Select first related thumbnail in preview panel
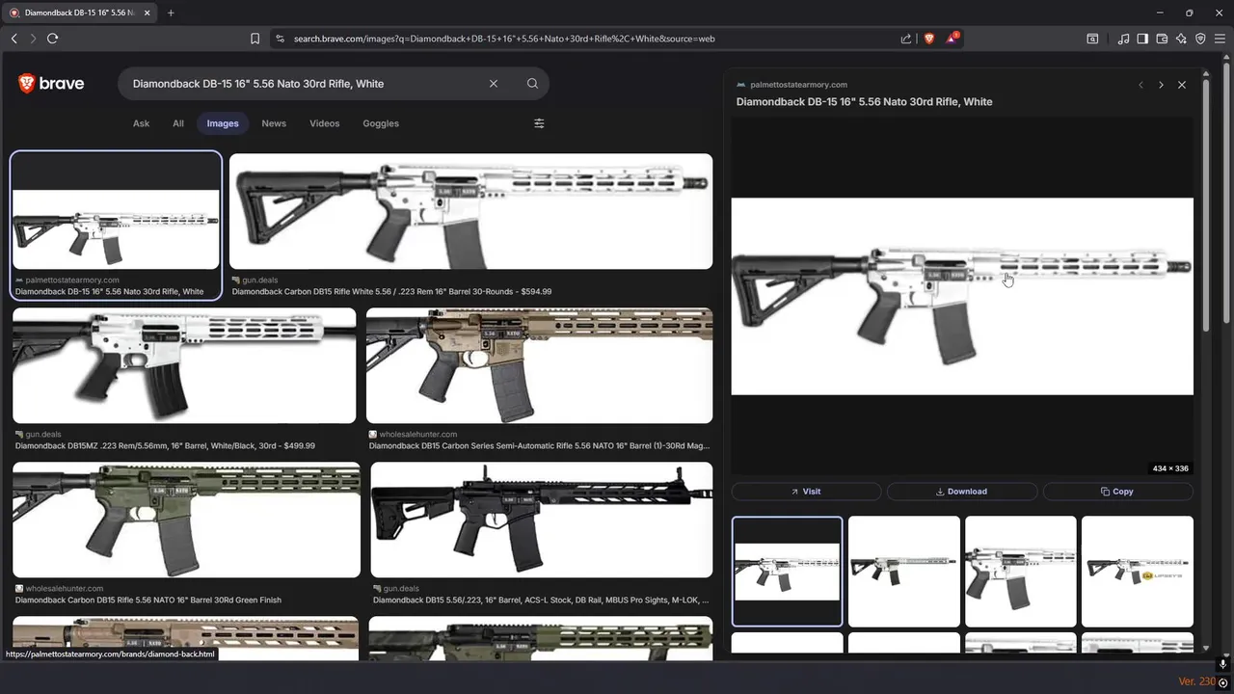The height and width of the screenshot is (694, 1234). (x=787, y=572)
